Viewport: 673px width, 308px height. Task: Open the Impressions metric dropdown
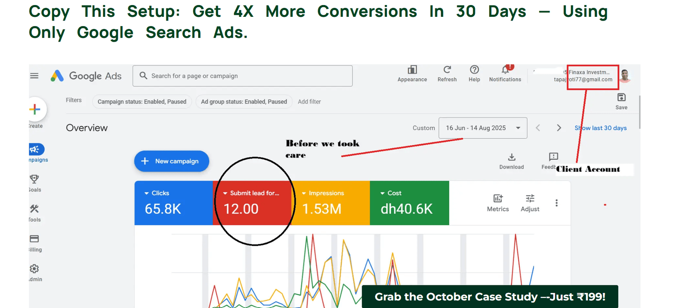coord(323,193)
